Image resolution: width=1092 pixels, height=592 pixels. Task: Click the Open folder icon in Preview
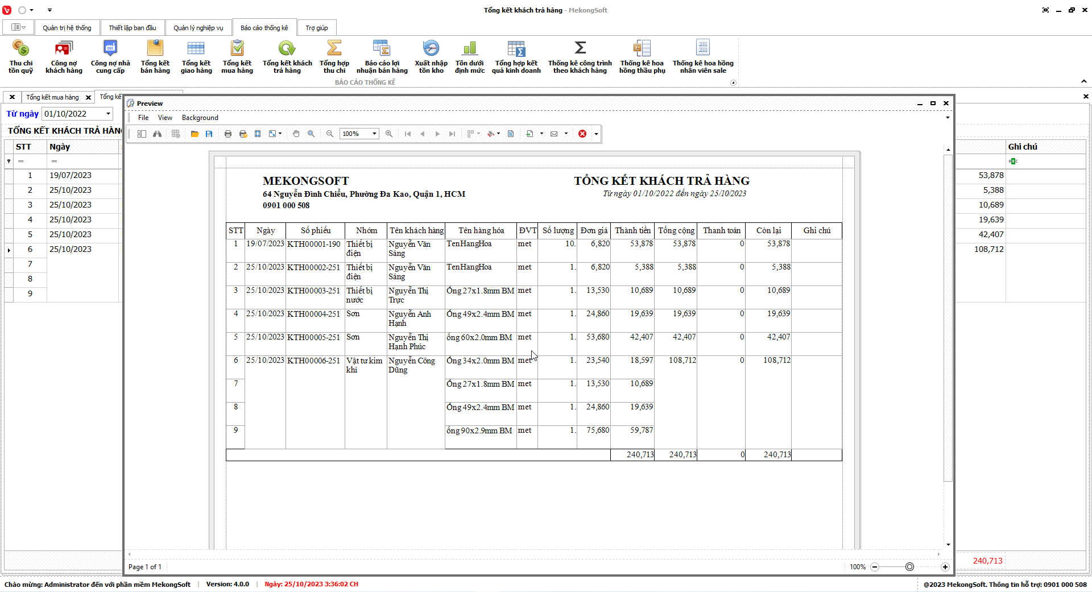pyautogui.click(x=195, y=134)
